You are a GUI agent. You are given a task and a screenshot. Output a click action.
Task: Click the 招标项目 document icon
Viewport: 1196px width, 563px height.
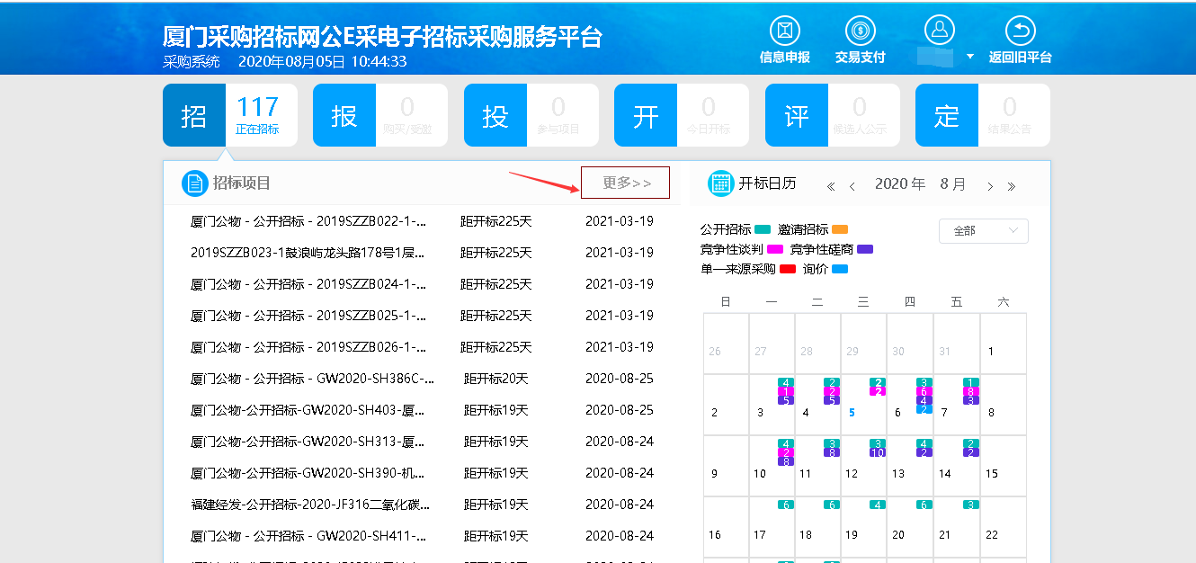pyautogui.click(x=195, y=183)
